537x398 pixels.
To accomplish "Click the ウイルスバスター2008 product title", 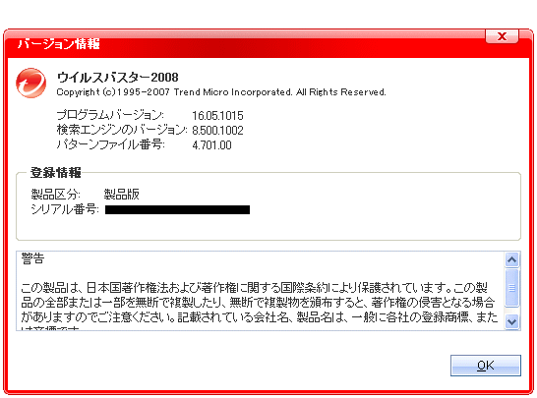I will click(x=117, y=78).
